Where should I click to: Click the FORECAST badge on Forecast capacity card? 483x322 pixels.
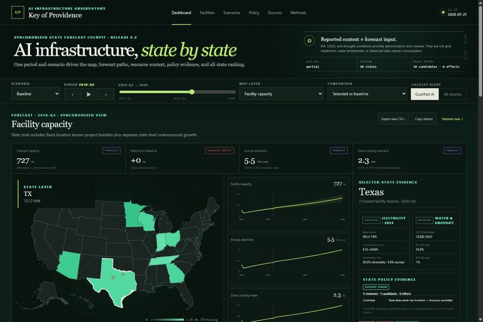click(x=111, y=151)
